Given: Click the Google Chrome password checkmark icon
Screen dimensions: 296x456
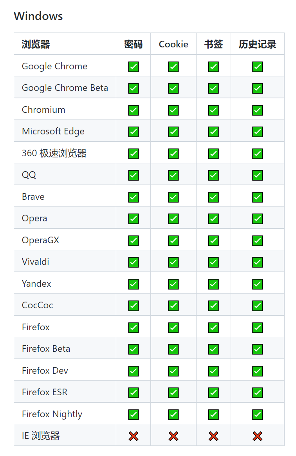Looking at the screenshot, I should 134,67.
